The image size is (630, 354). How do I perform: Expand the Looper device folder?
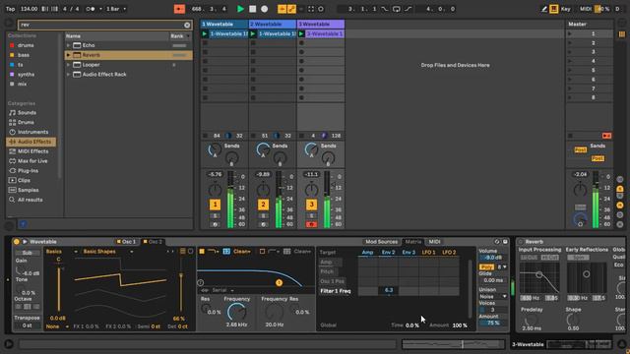(x=68, y=65)
